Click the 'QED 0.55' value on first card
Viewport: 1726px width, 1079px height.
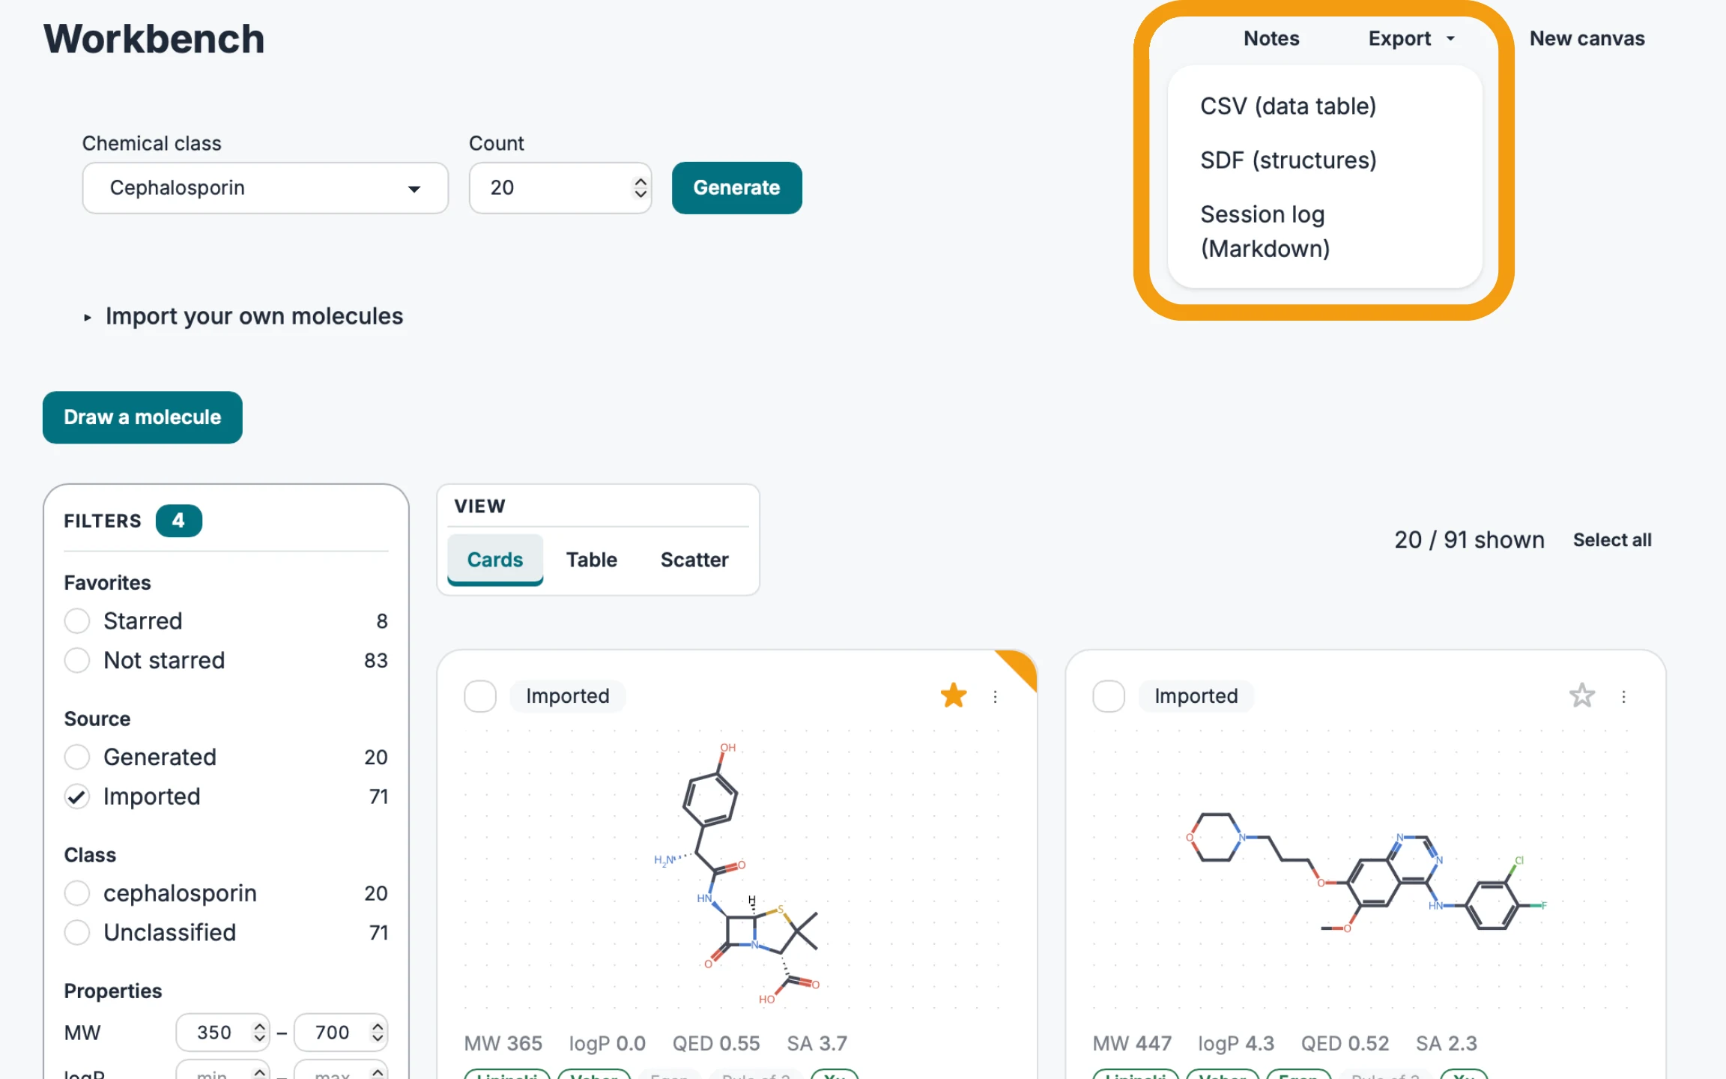[716, 1043]
